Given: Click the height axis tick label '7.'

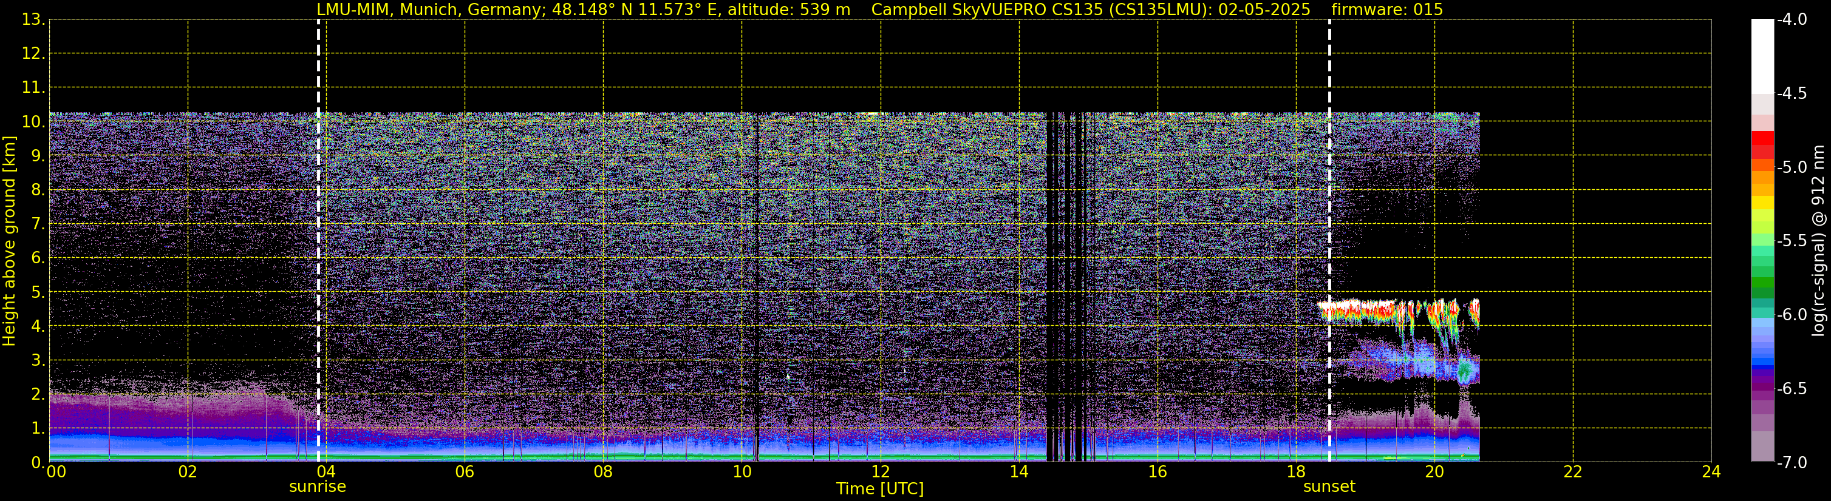Looking at the screenshot, I should (38, 224).
